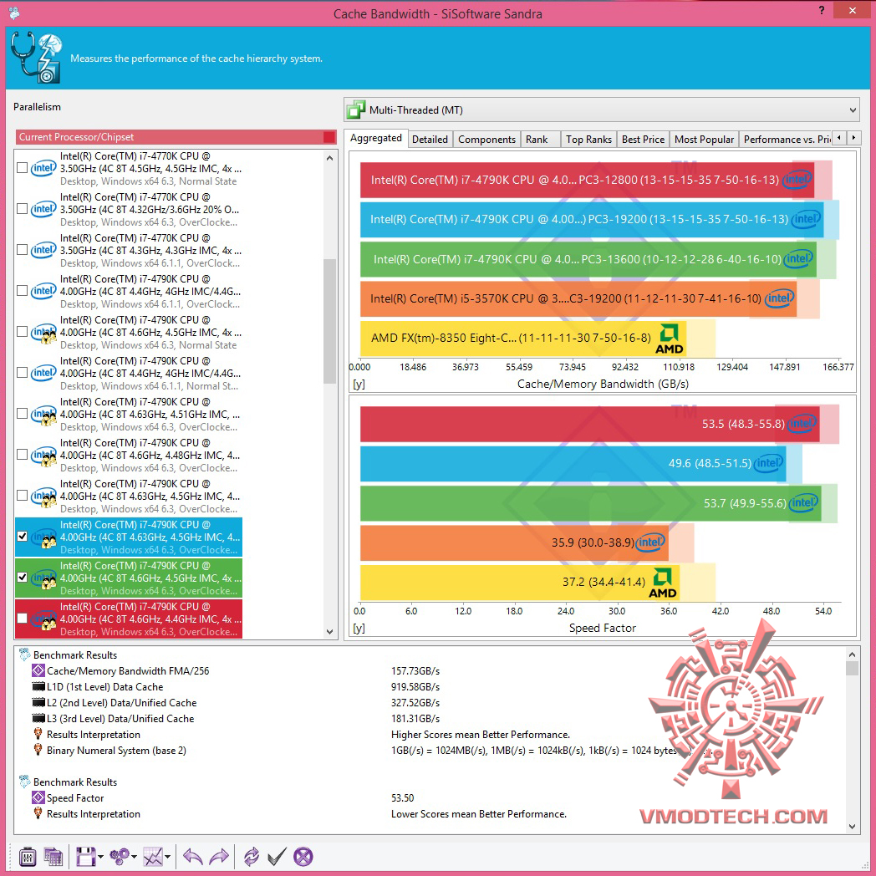Screen dimensions: 876x876
Task: Check the i7-4770K 4.5GHz Normal State checkbox
Action: [22, 168]
